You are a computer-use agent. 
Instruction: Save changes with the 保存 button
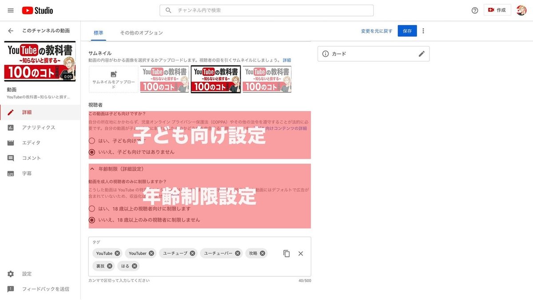click(407, 31)
